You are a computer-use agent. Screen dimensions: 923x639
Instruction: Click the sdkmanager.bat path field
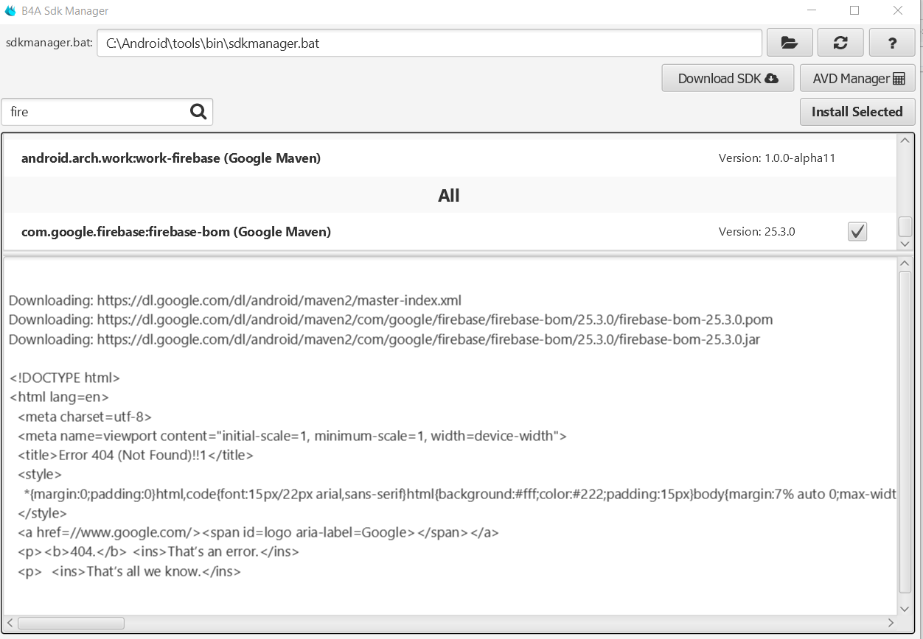click(429, 43)
